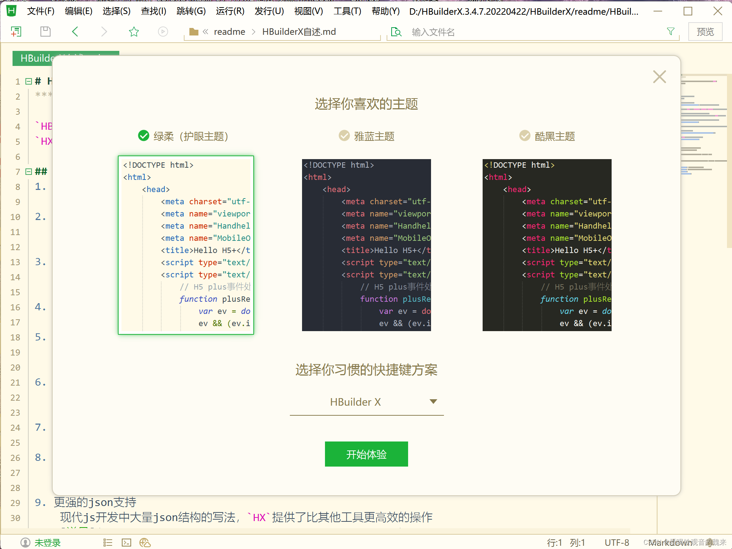Click the filter funnel icon near the search box
The width and height of the screenshot is (732, 549).
(670, 32)
